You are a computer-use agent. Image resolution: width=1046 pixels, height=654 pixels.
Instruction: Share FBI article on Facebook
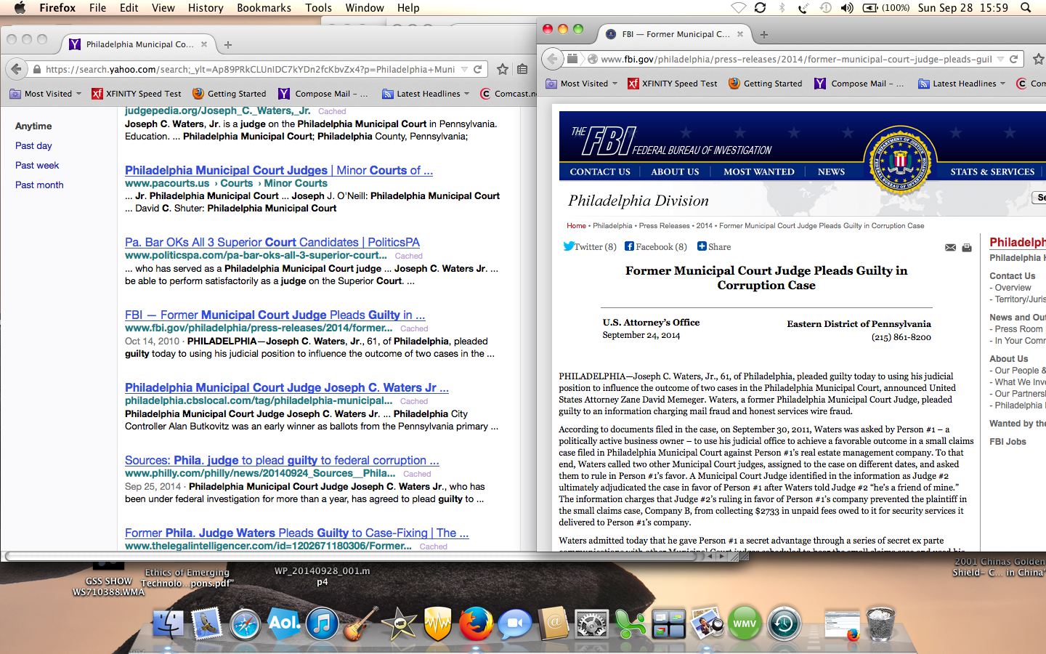[656, 246]
